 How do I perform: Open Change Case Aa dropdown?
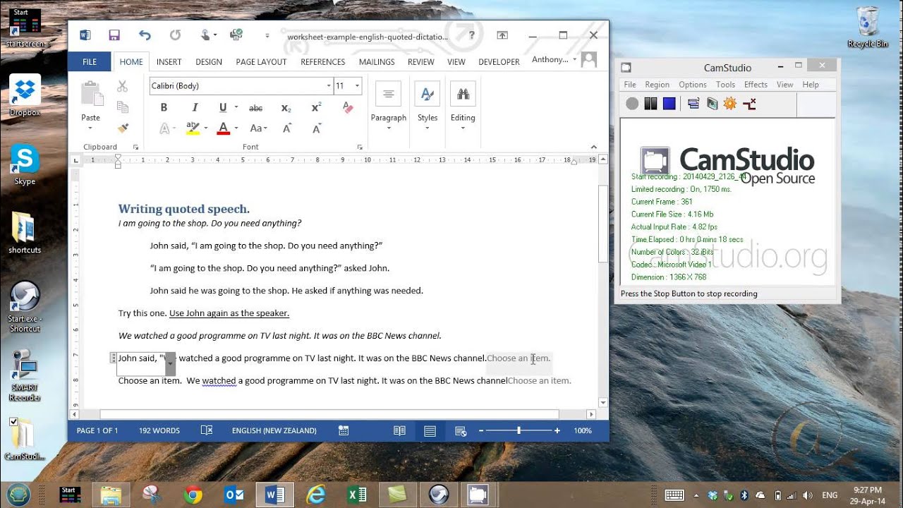point(258,128)
